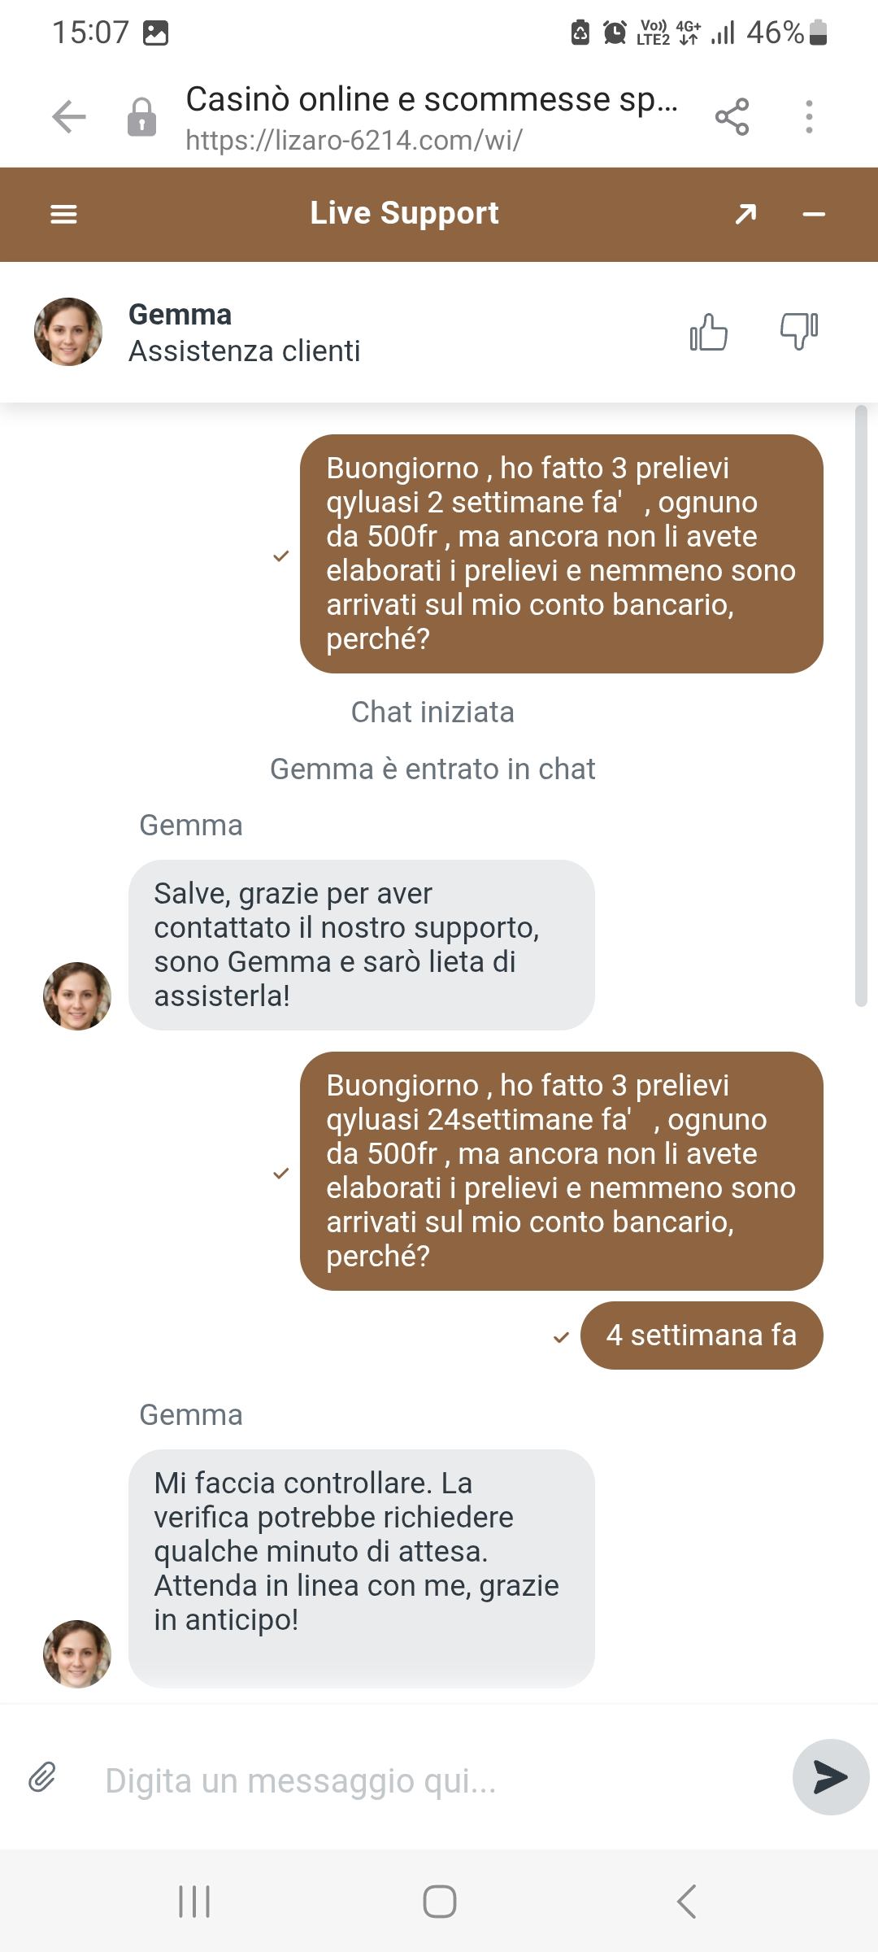Open Android recent apps navigation button
The width and height of the screenshot is (878, 1952).
click(194, 1902)
